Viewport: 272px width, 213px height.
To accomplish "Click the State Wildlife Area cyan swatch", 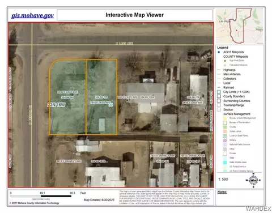I will [225, 163].
